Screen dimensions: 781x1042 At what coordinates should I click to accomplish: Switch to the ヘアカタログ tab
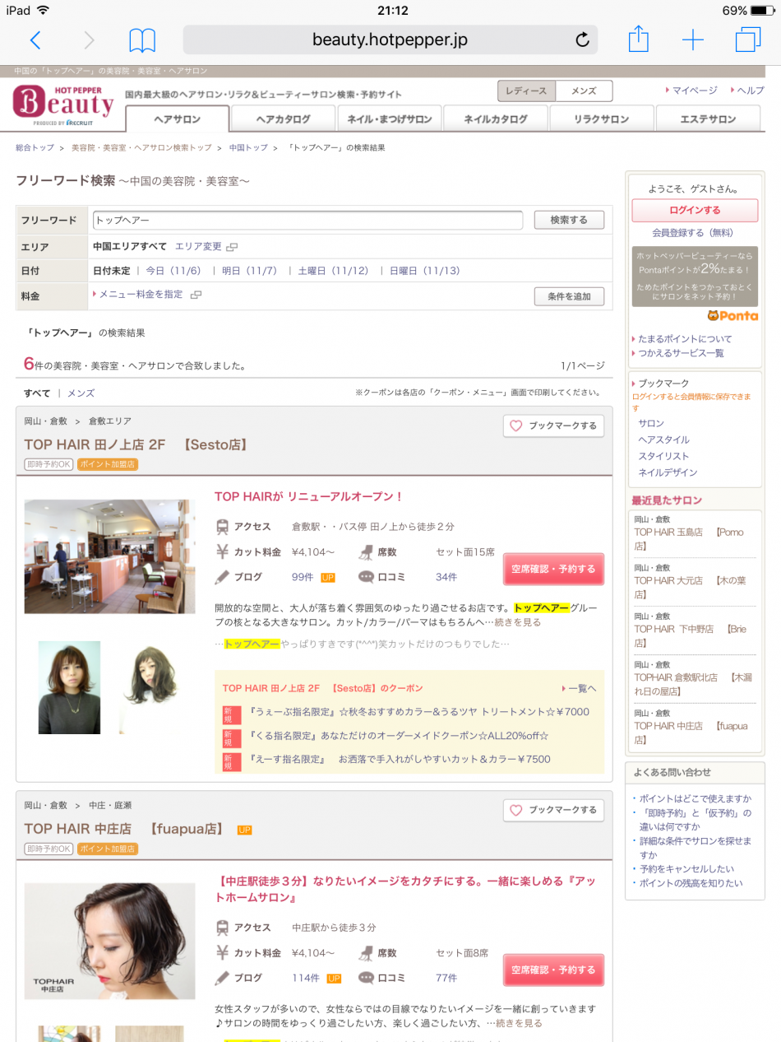click(x=284, y=119)
